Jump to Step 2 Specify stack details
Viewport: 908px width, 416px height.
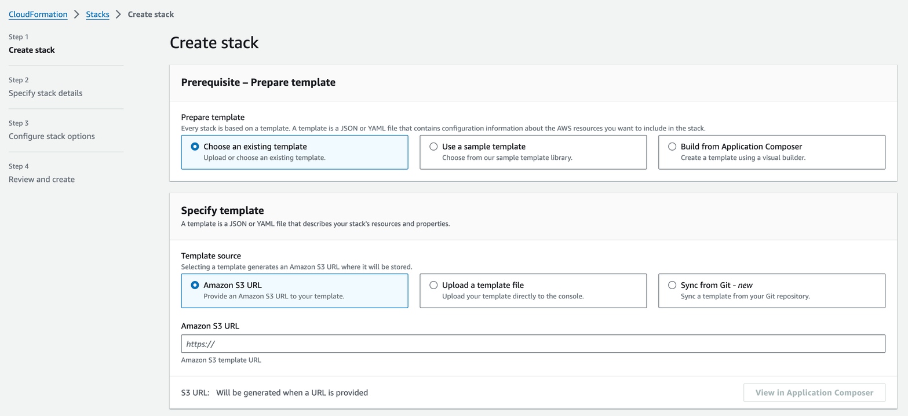coord(45,93)
